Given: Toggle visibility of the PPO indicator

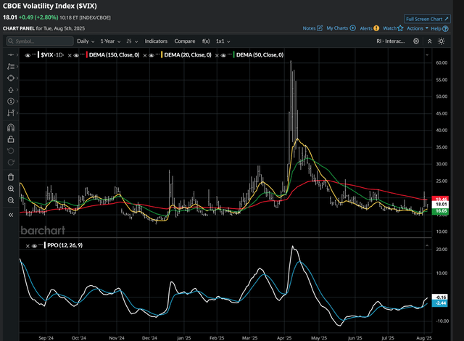Looking at the screenshot, I should coord(34,246).
